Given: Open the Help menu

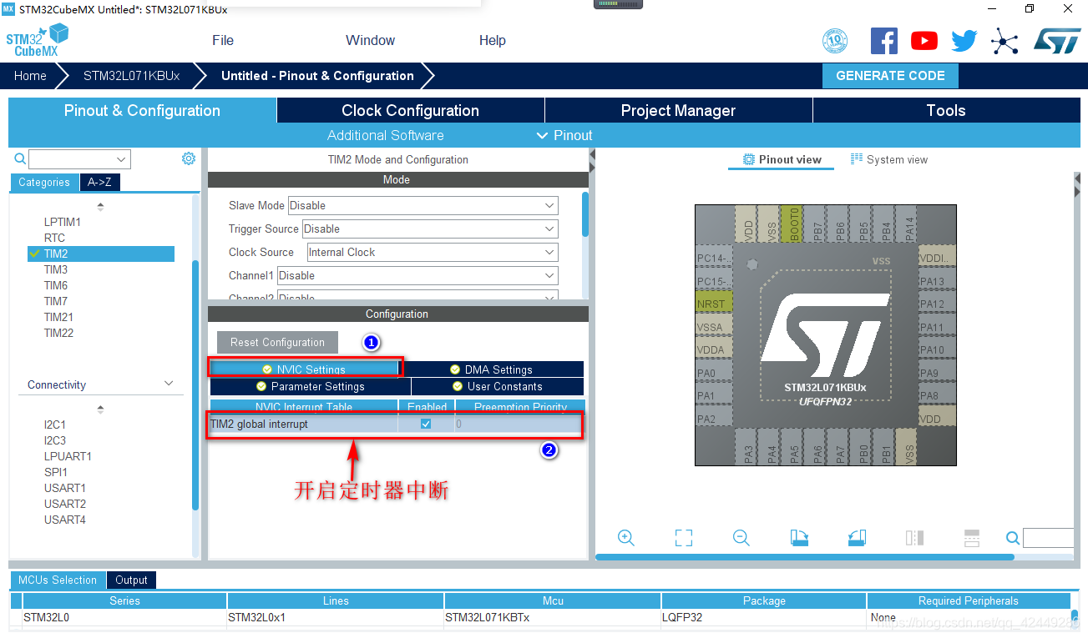Looking at the screenshot, I should (492, 40).
